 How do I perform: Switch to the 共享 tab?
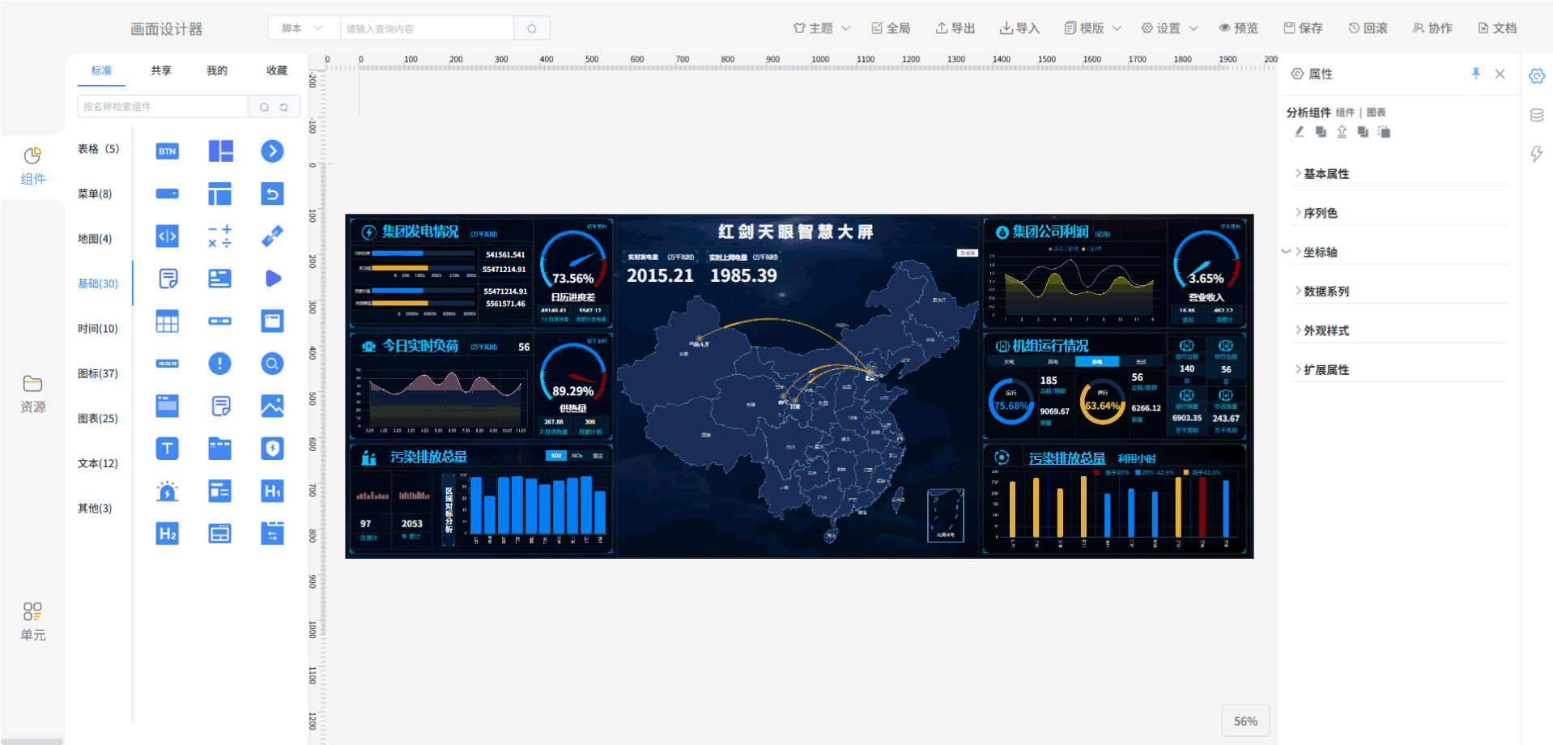coord(161,70)
